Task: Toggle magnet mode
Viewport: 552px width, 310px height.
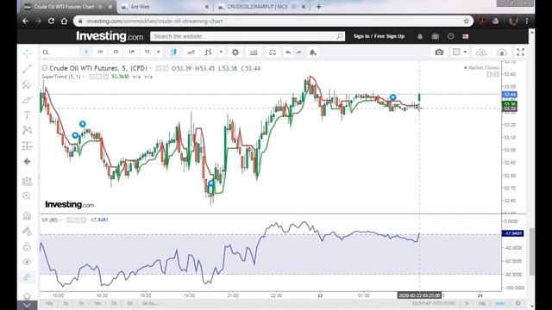Action: click(x=27, y=215)
